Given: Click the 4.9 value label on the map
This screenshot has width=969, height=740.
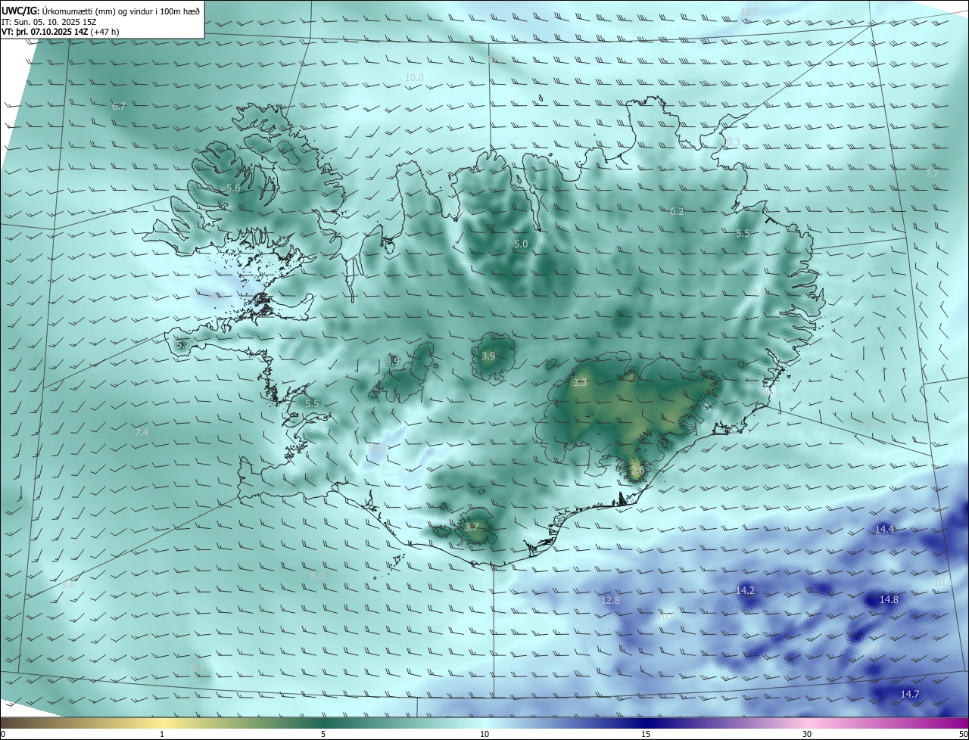Looking at the screenshot, I should 393,361.
